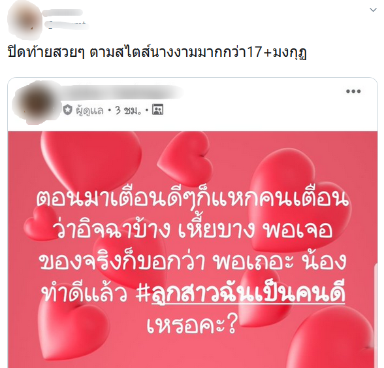Open the tweet author's blurred profile avatar
This screenshot has width=384, height=368.
click(x=25, y=20)
